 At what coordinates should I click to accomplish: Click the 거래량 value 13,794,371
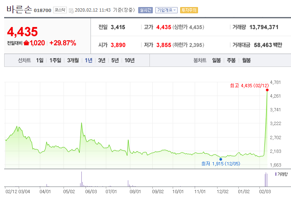pyautogui.click(x=264, y=27)
